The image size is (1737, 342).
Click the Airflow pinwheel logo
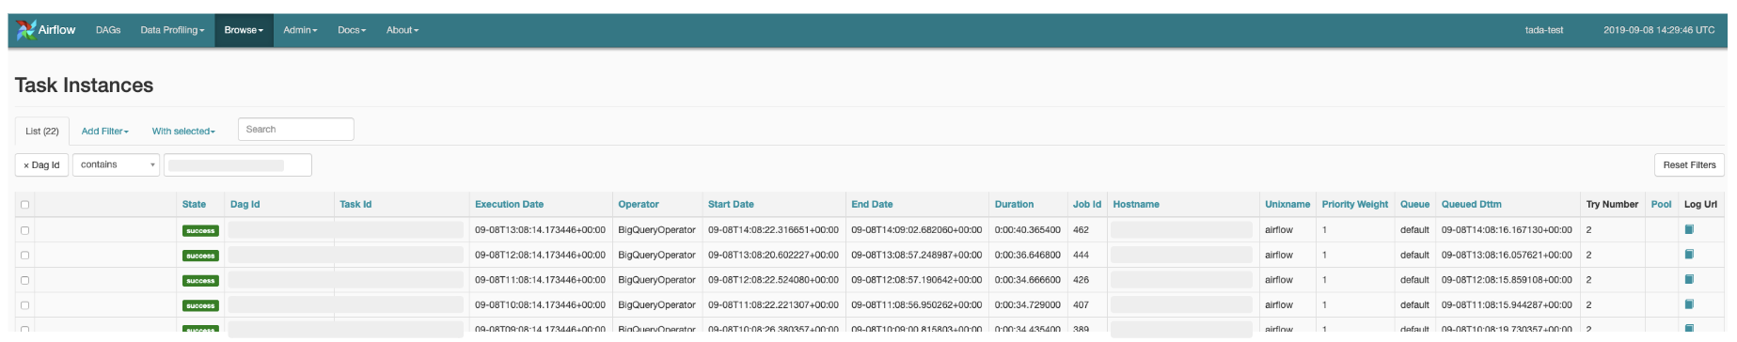pos(26,30)
